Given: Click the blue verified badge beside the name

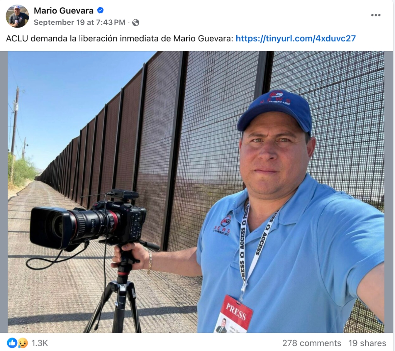Looking at the screenshot, I should (x=100, y=11).
